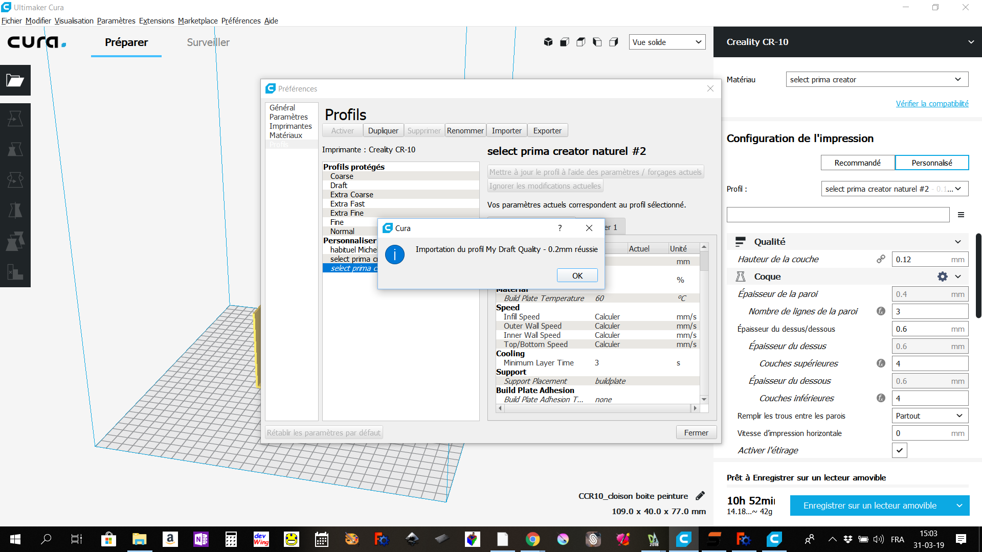Select Imprimantes in Préférences sidebar
Screen dimensions: 982x552
point(291,126)
